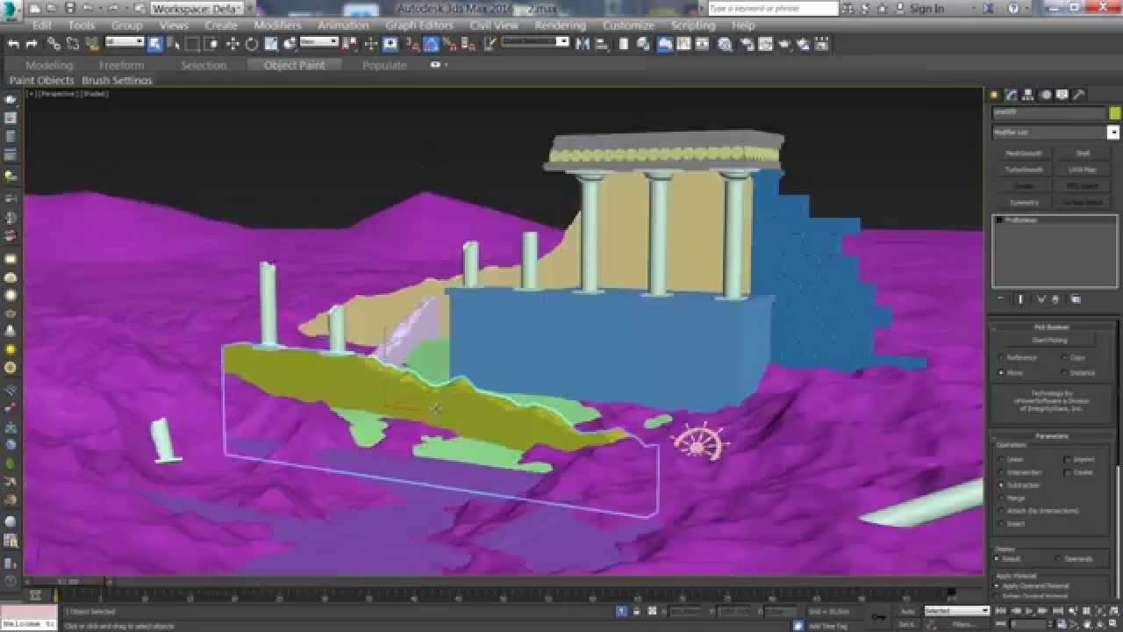Open the Edit menu
The width and height of the screenshot is (1123, 632).
click(41, 25)
